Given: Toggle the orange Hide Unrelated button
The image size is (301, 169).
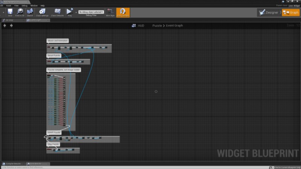Looking at the screenshot, I should 123,12.
